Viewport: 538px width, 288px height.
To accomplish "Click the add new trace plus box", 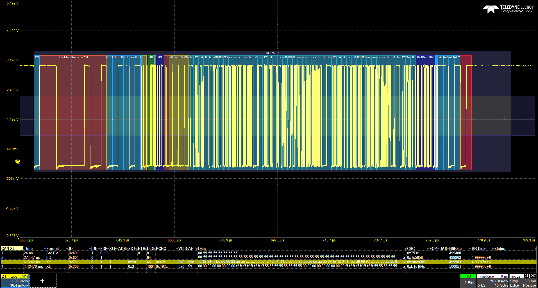I will [x=42, y=281].
